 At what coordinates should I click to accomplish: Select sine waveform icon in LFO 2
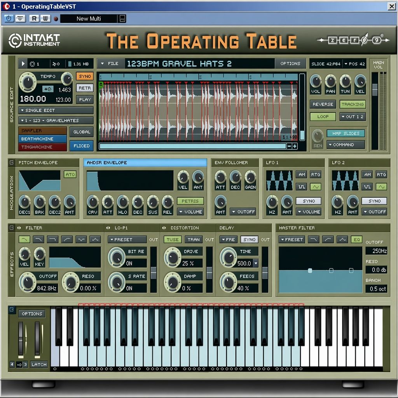tap(381, 187)
